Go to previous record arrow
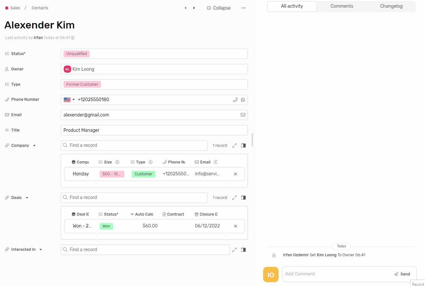Screen dimensions: 425x286 pyautogui.click(x=185, y=8)
